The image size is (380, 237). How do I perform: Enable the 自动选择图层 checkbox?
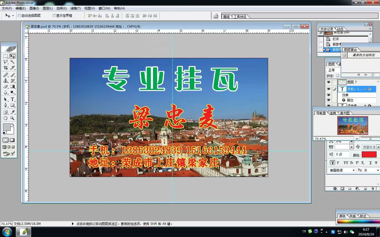point(19,16)
